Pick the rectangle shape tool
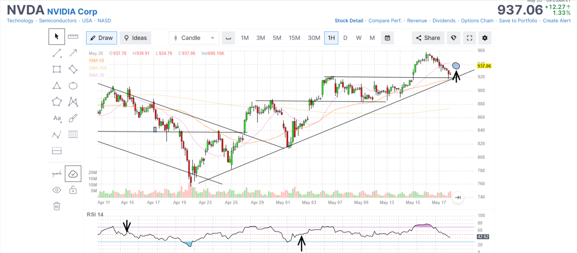 pyautogui.click(x=57, y=69)
